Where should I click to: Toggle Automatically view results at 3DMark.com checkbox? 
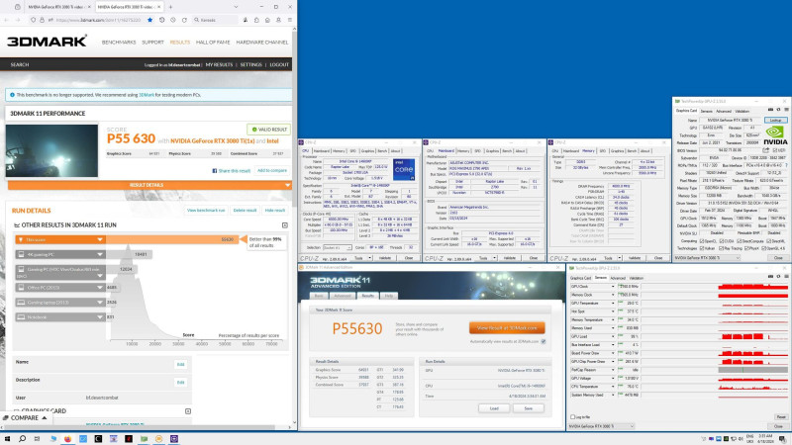(543, 341)
